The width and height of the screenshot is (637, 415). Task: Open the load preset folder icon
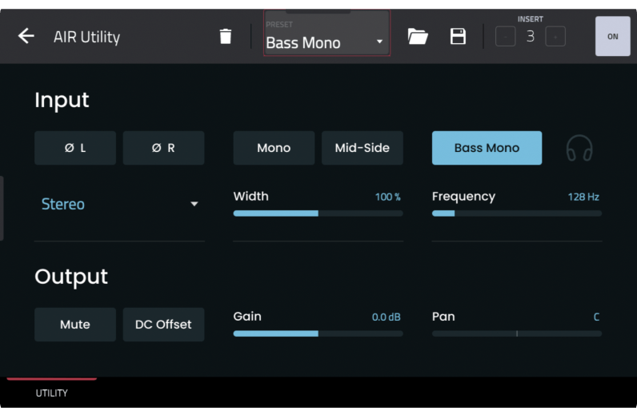tap(418, 36)
